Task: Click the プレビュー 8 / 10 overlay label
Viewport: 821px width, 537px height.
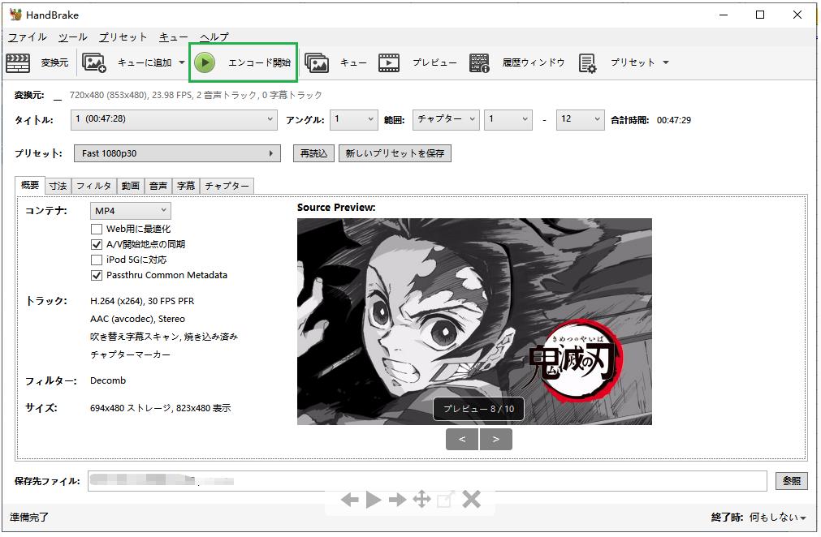Action: coord(478,409)
